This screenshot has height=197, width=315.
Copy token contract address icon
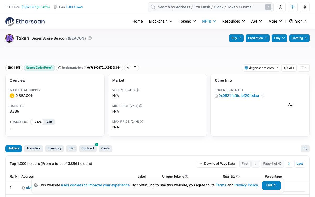[x=262, y=96]
